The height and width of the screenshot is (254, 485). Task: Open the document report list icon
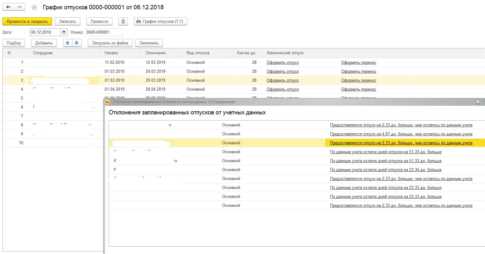click(123, 21)
